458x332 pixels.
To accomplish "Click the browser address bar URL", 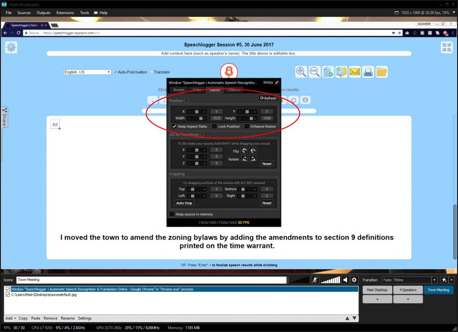I will pos(72,33).
